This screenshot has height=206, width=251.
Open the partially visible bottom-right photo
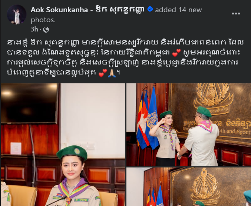189,187
